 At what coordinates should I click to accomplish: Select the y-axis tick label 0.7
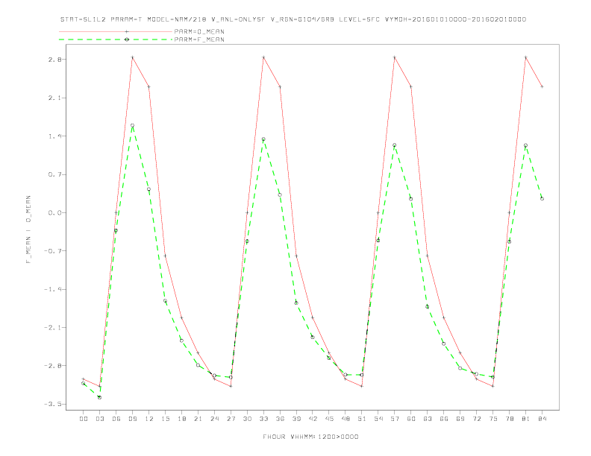[54, 174]
